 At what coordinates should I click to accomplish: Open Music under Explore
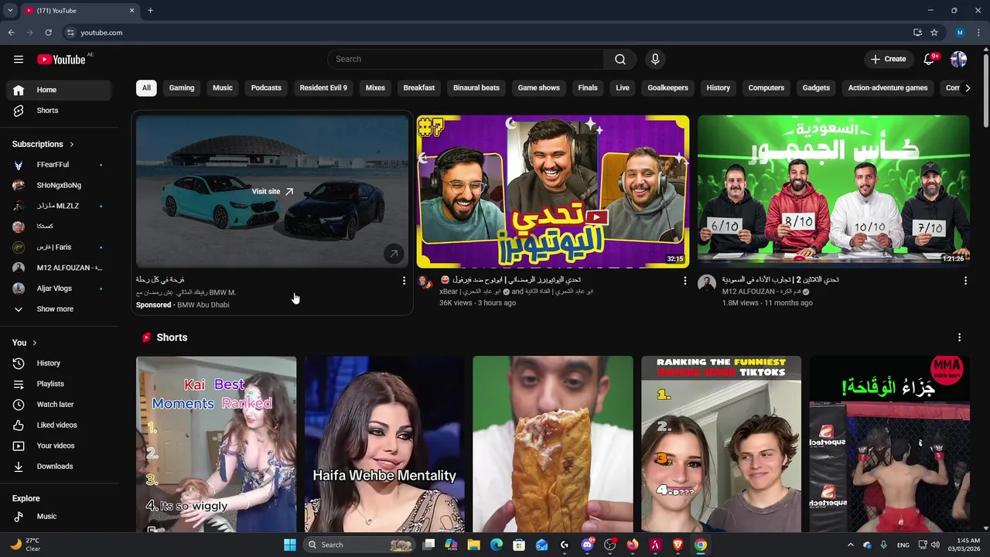tap(59, 516)
